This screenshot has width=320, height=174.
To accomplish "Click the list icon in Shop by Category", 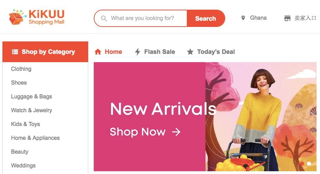I will click(15, 52).
